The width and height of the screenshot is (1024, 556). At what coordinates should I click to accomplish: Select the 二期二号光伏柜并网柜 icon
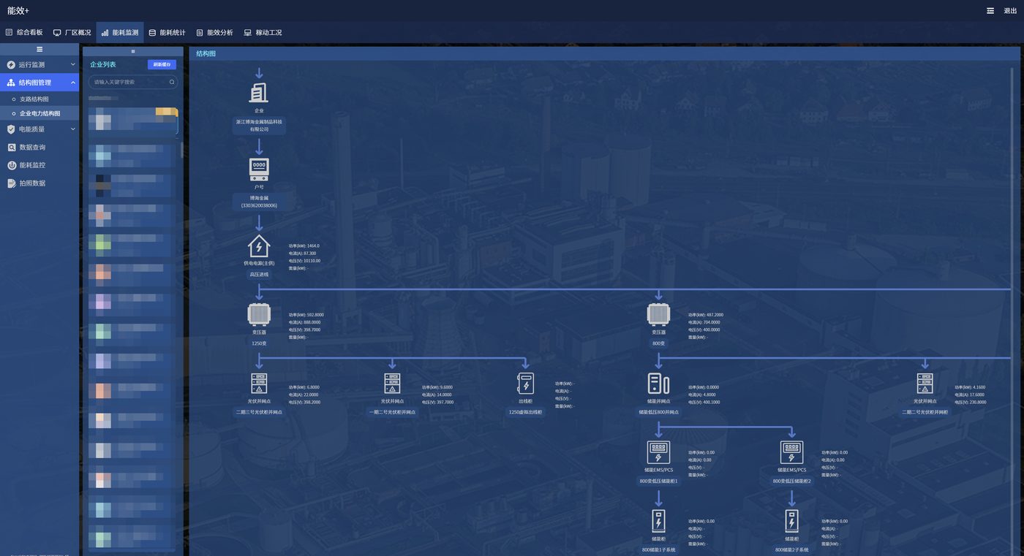[925, 384]
